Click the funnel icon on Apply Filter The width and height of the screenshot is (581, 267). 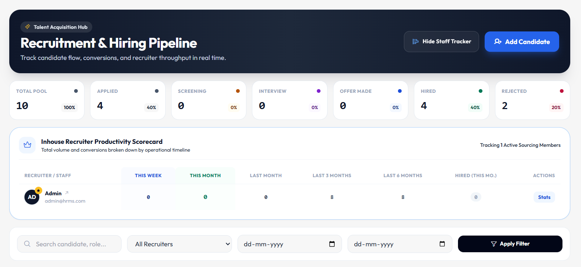pos(494,244)
